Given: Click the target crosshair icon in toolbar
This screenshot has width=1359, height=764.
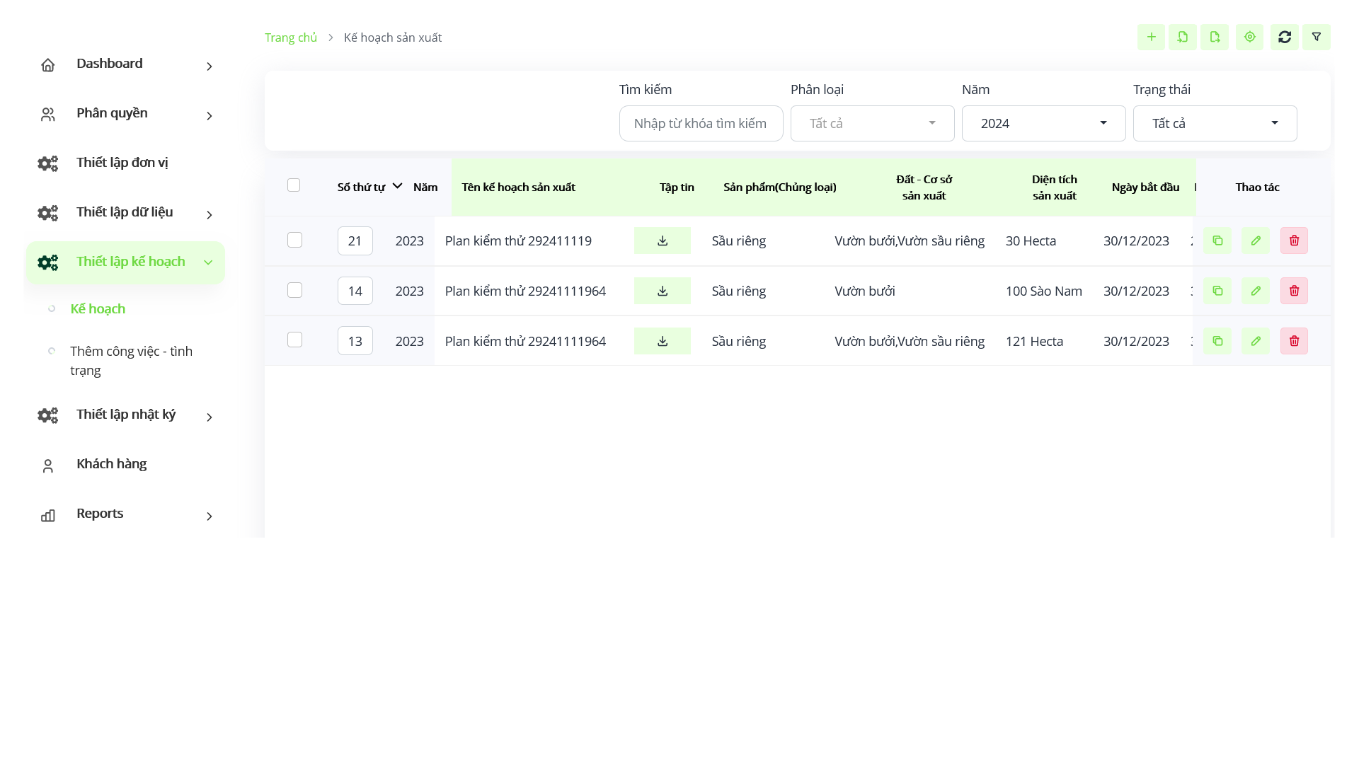Looking at the screenshot, I should click(x=1250, y=37).
